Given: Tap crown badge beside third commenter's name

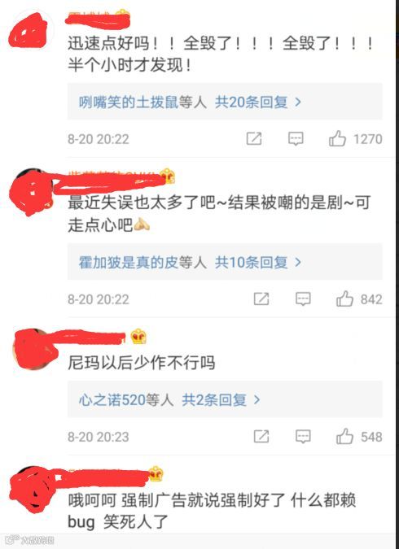Looking at the screenshot, I should click(138, 337).
